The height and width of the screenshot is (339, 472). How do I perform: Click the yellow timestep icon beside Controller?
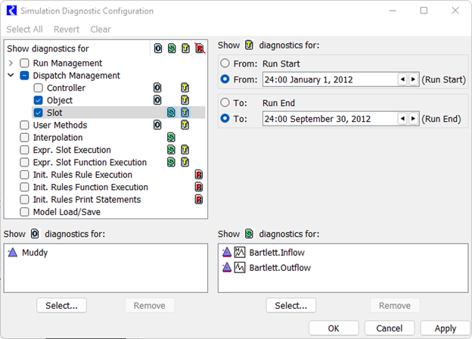pos(185,88)
